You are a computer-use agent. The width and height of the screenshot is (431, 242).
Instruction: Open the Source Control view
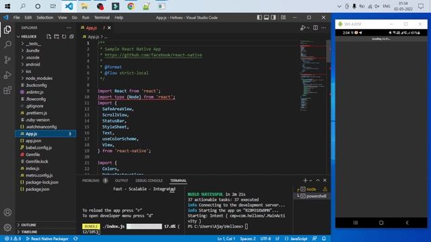(x=7, y=60)
